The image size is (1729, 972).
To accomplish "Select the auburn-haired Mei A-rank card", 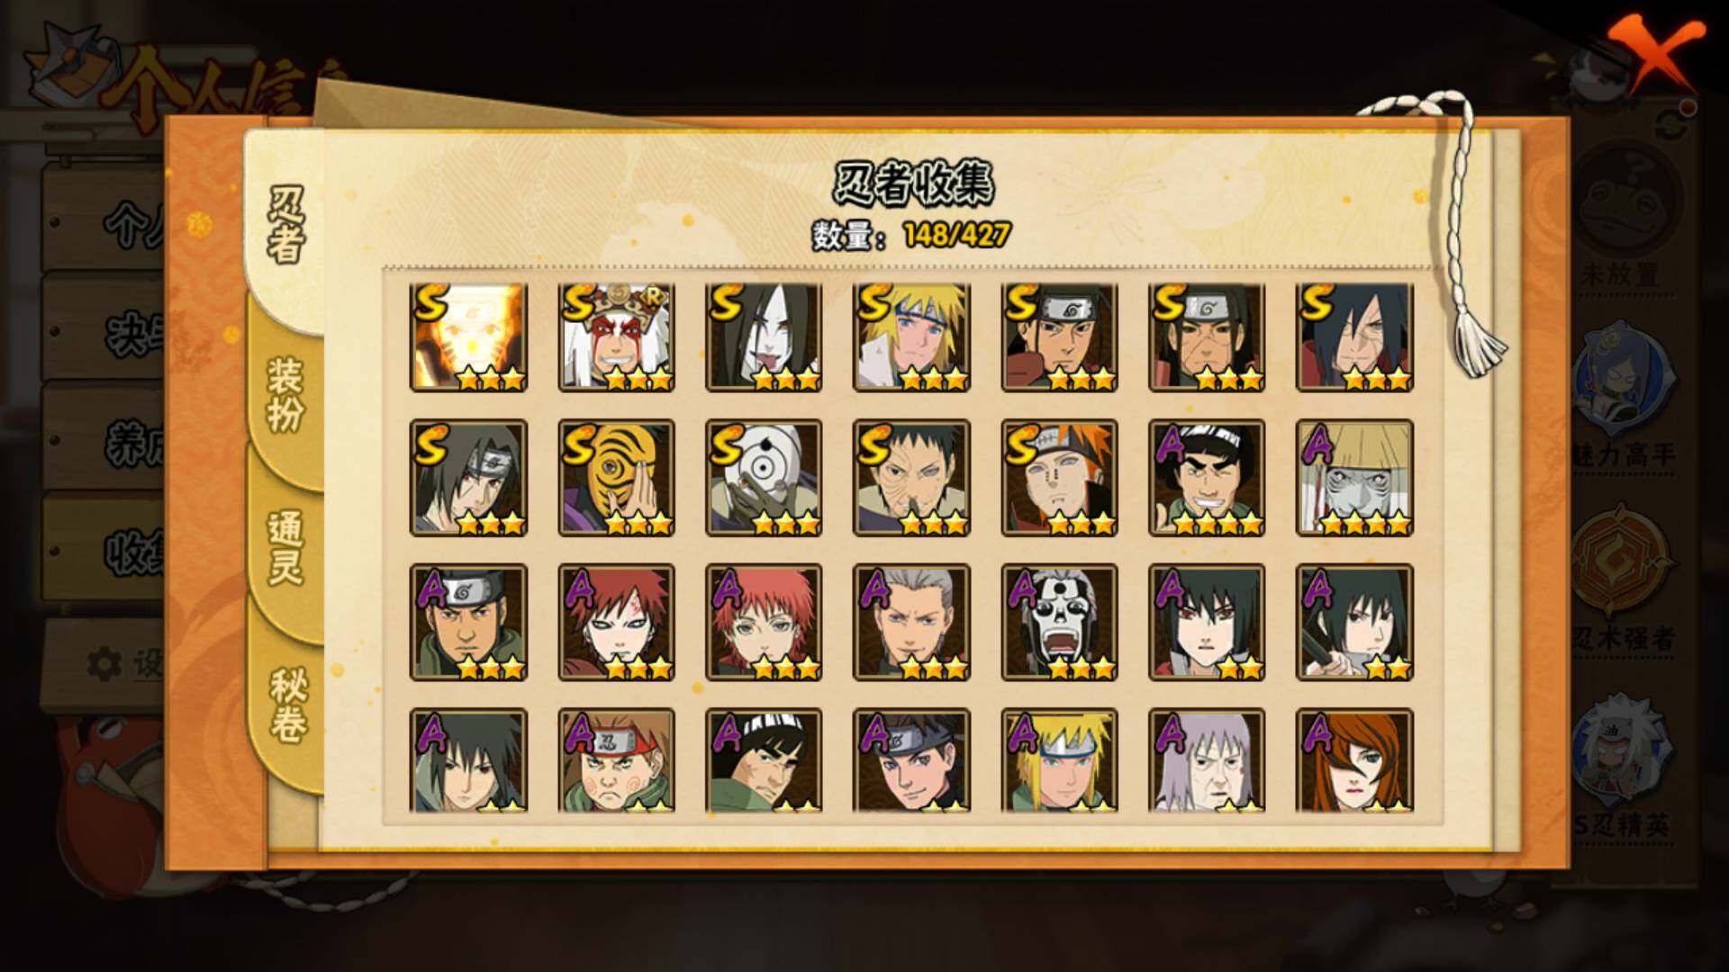I will [1354, 761].
